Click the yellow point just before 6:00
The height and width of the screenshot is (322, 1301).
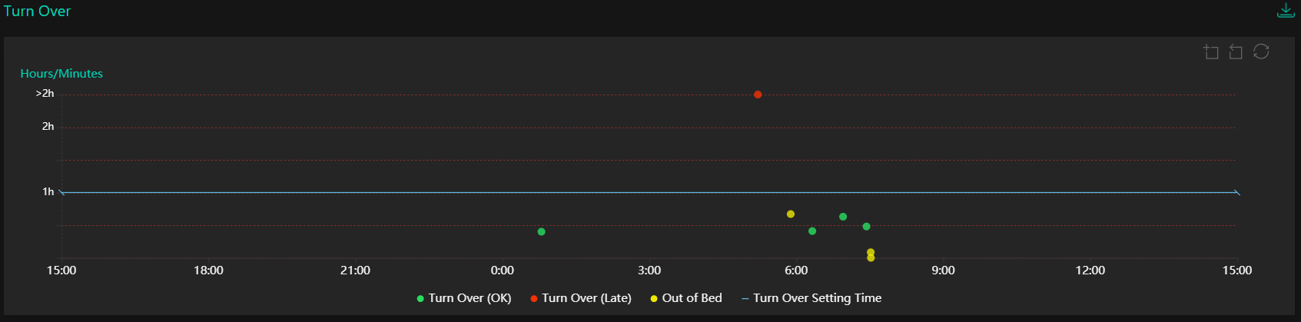tap(791, 214)
